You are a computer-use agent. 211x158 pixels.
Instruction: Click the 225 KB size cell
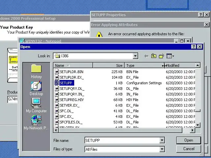coord(117,72)
